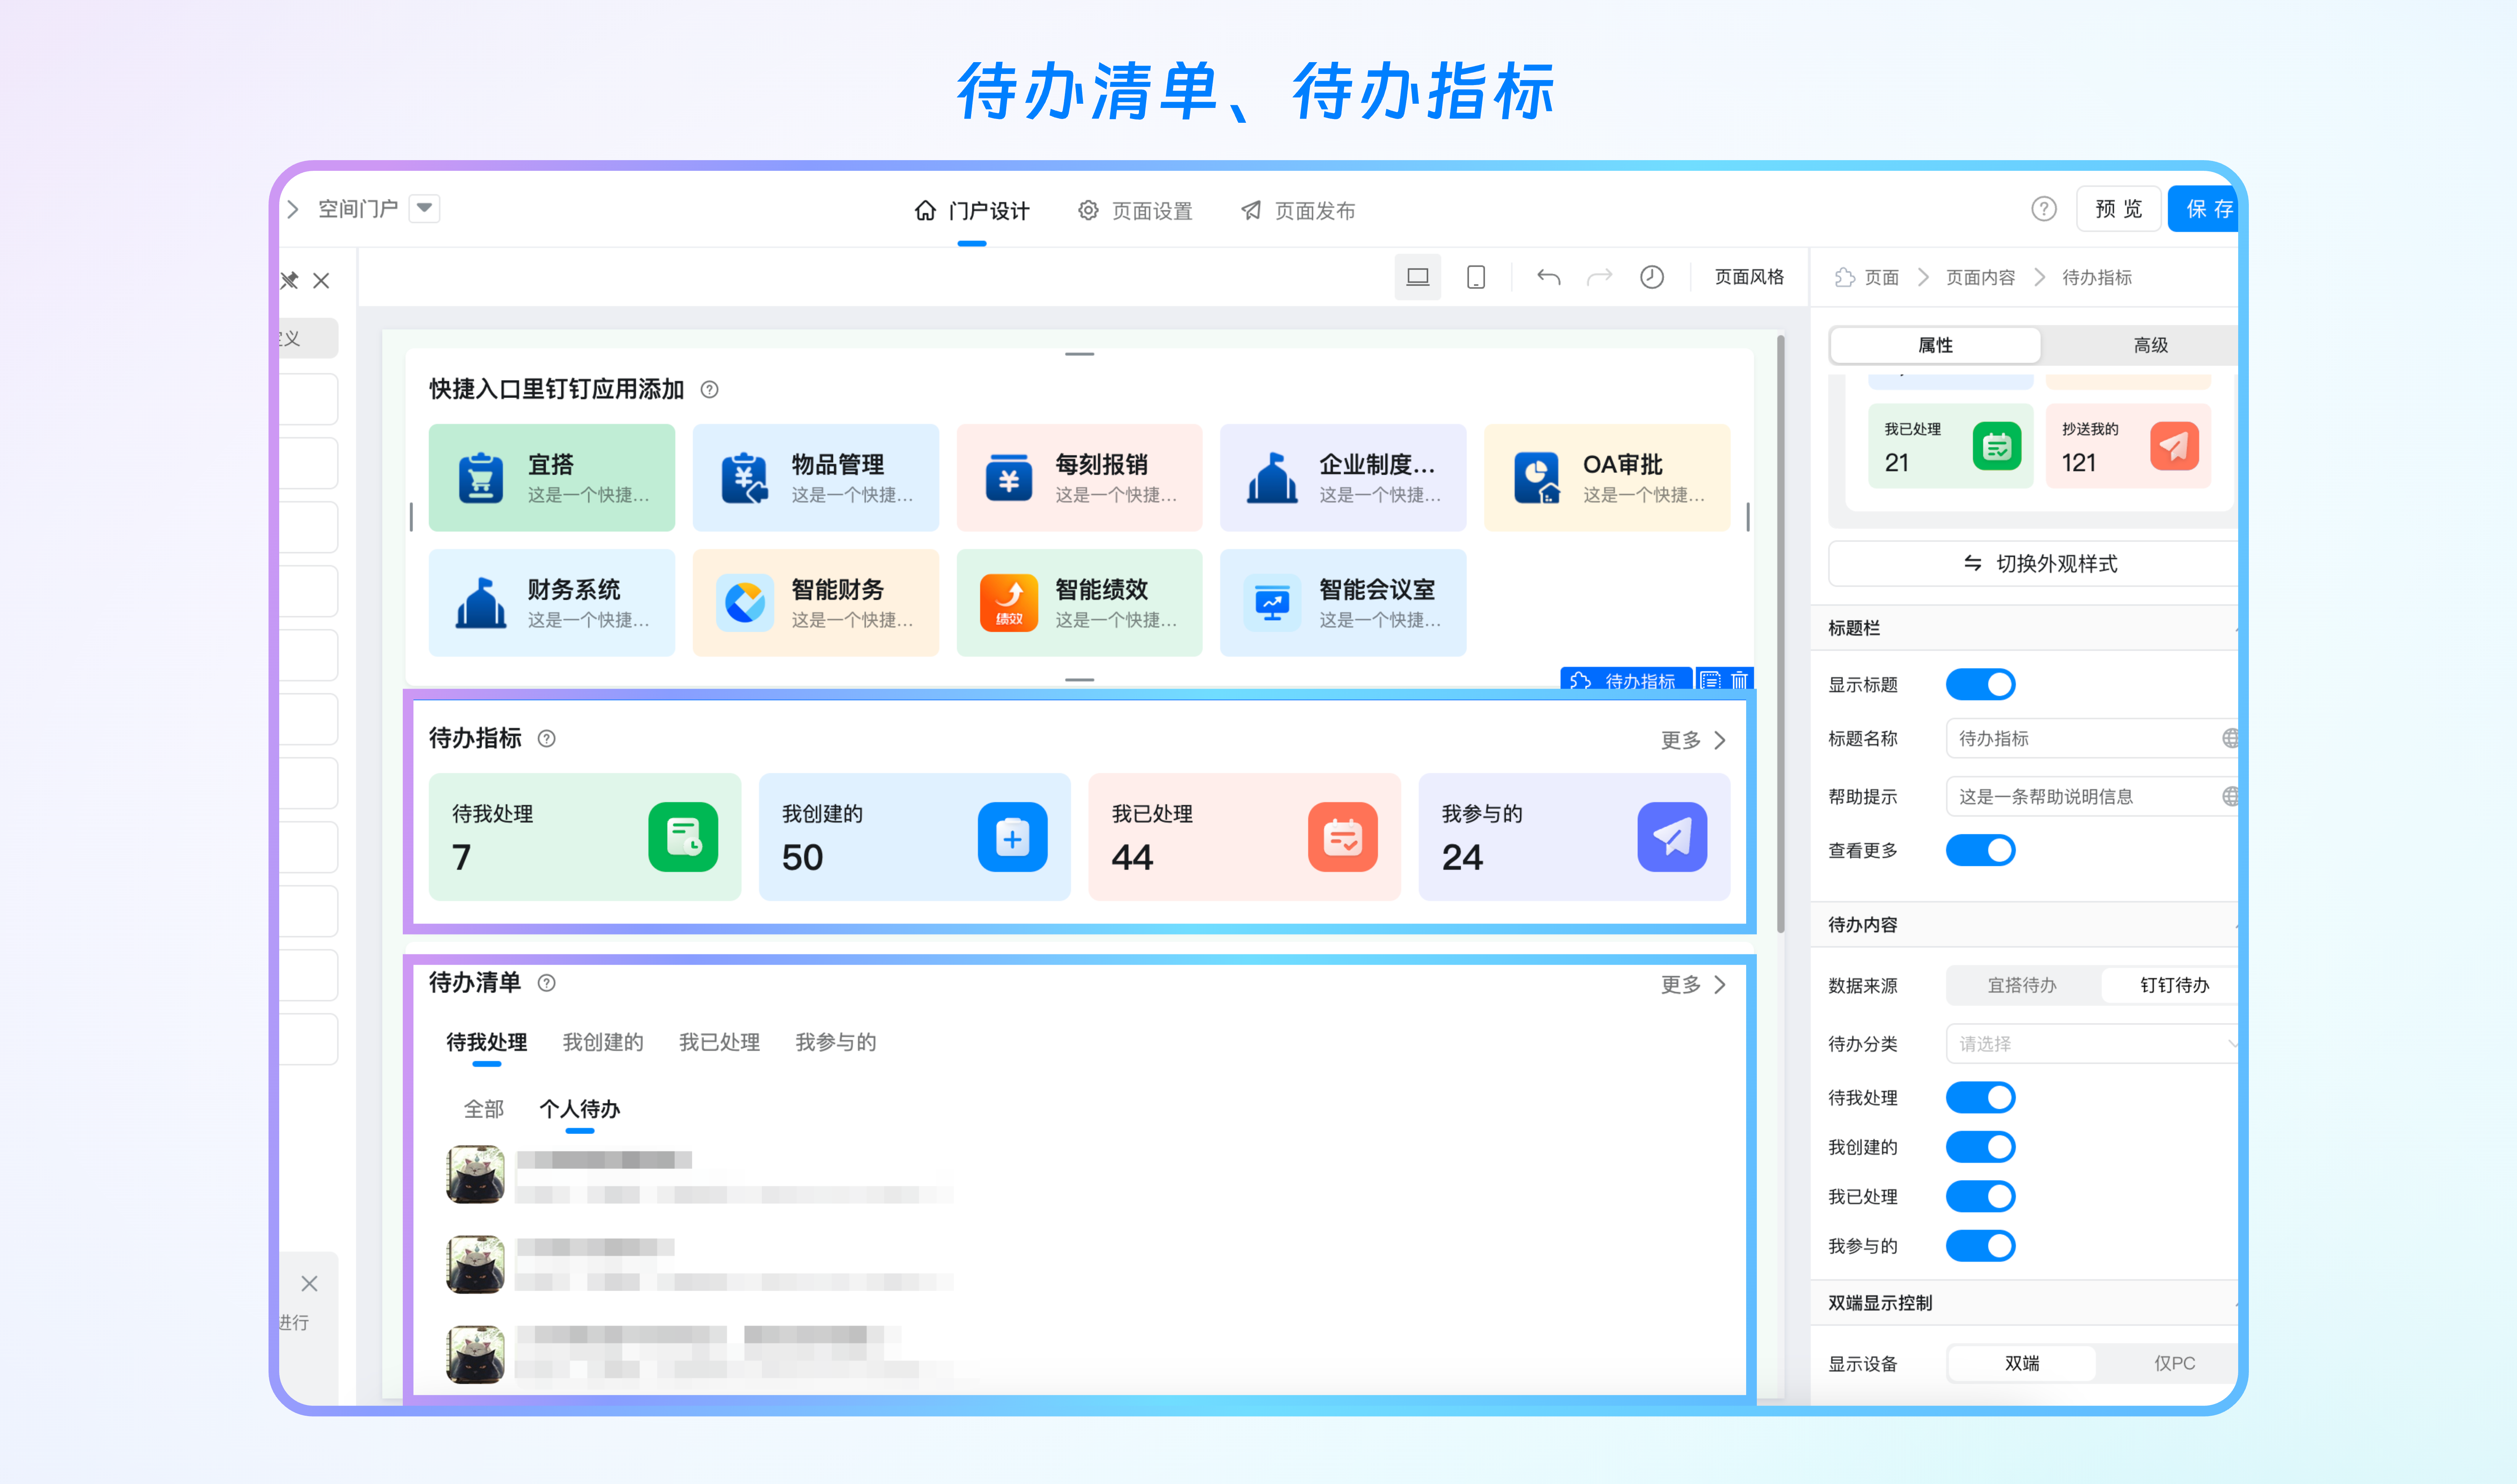Redo the design change
2517x1484 pixels.
point(1600,277)
